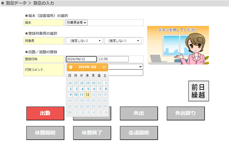
Task: Click the 金 weekday header in calendar
Action: (99, 75)
